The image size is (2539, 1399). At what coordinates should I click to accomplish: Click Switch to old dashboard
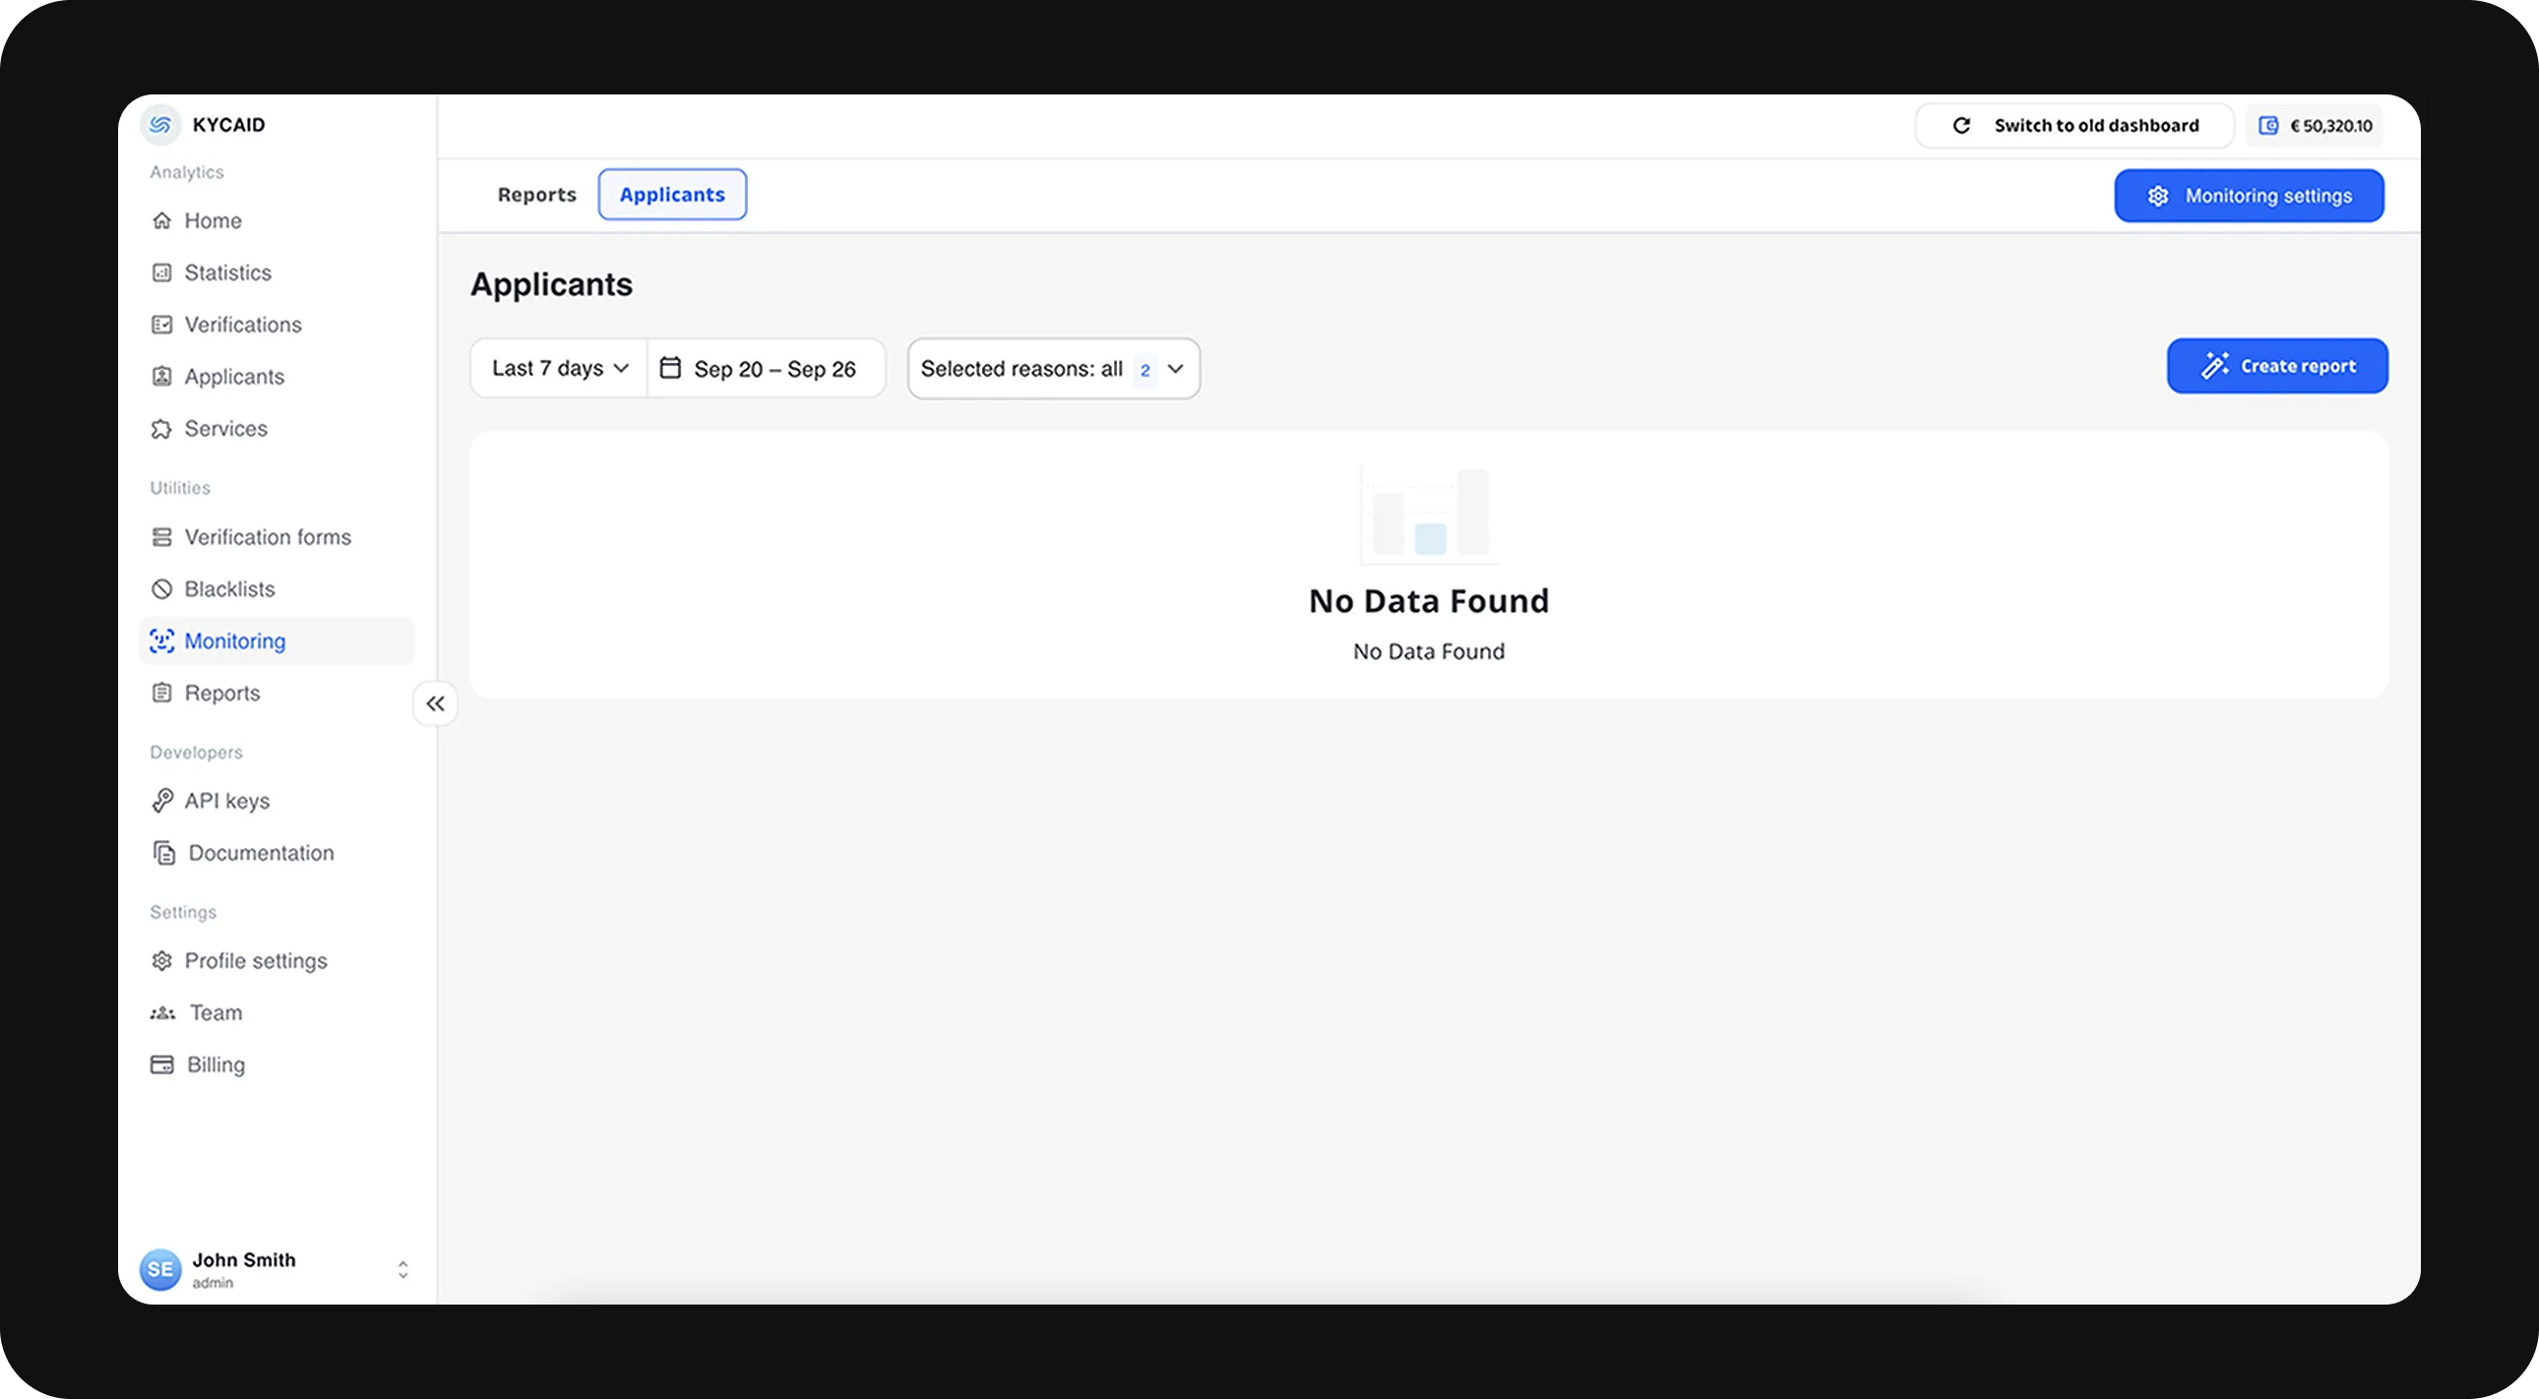[2074, 126]
